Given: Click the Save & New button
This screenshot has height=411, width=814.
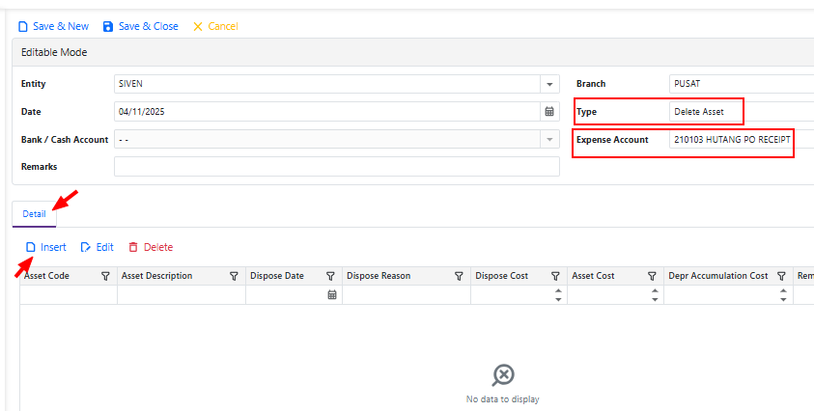Looking at the screenshot, I should [x=53, y=26].
